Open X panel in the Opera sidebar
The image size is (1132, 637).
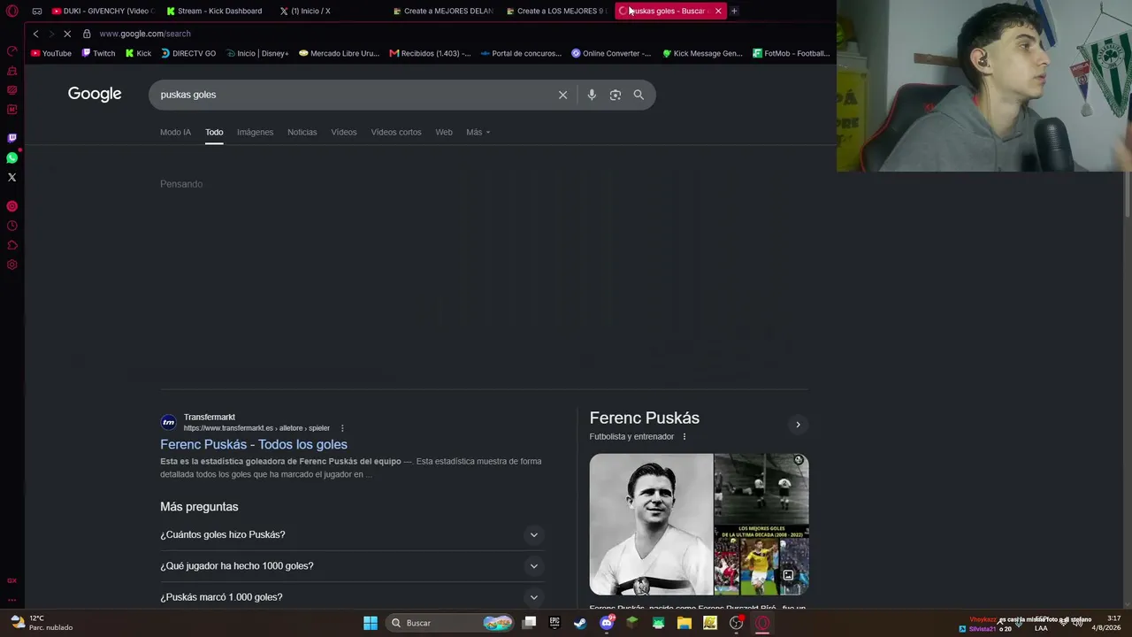11,177
